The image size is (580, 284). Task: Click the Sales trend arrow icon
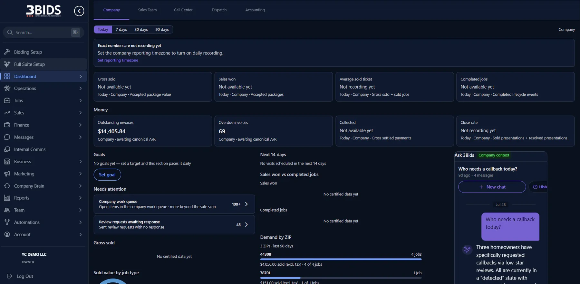tap(7, 113)
